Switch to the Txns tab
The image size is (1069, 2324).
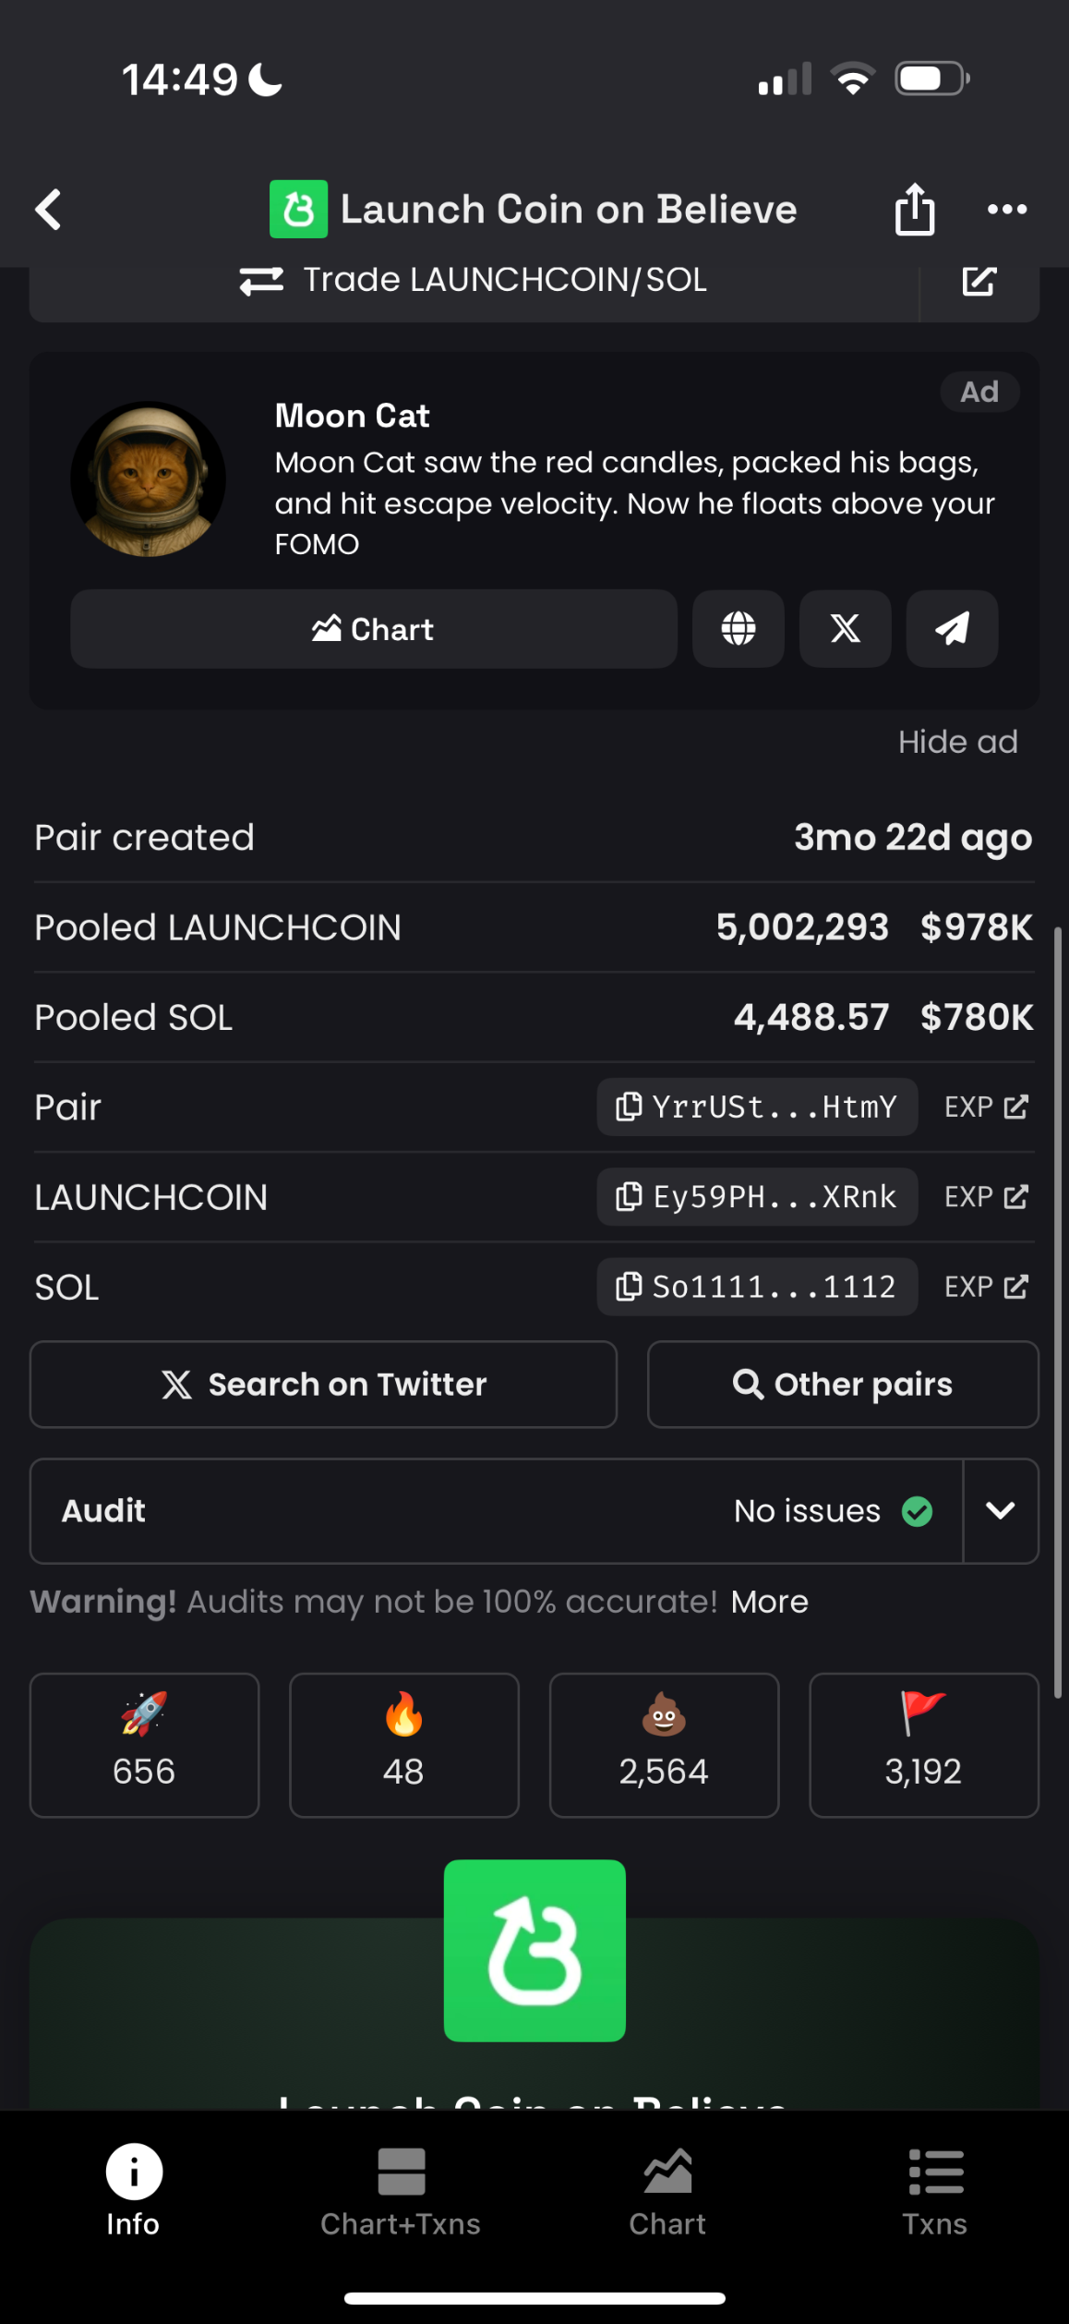(x=935, y=2193)
